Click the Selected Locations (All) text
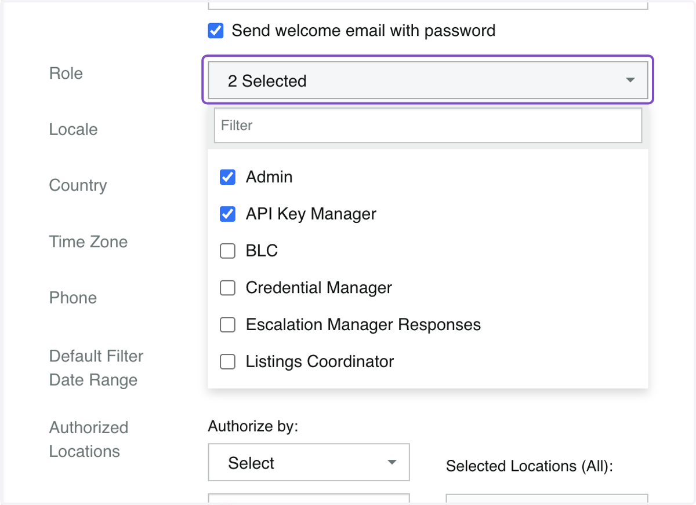The height and width of the screenshot is (505, 696). pos(530,466)
